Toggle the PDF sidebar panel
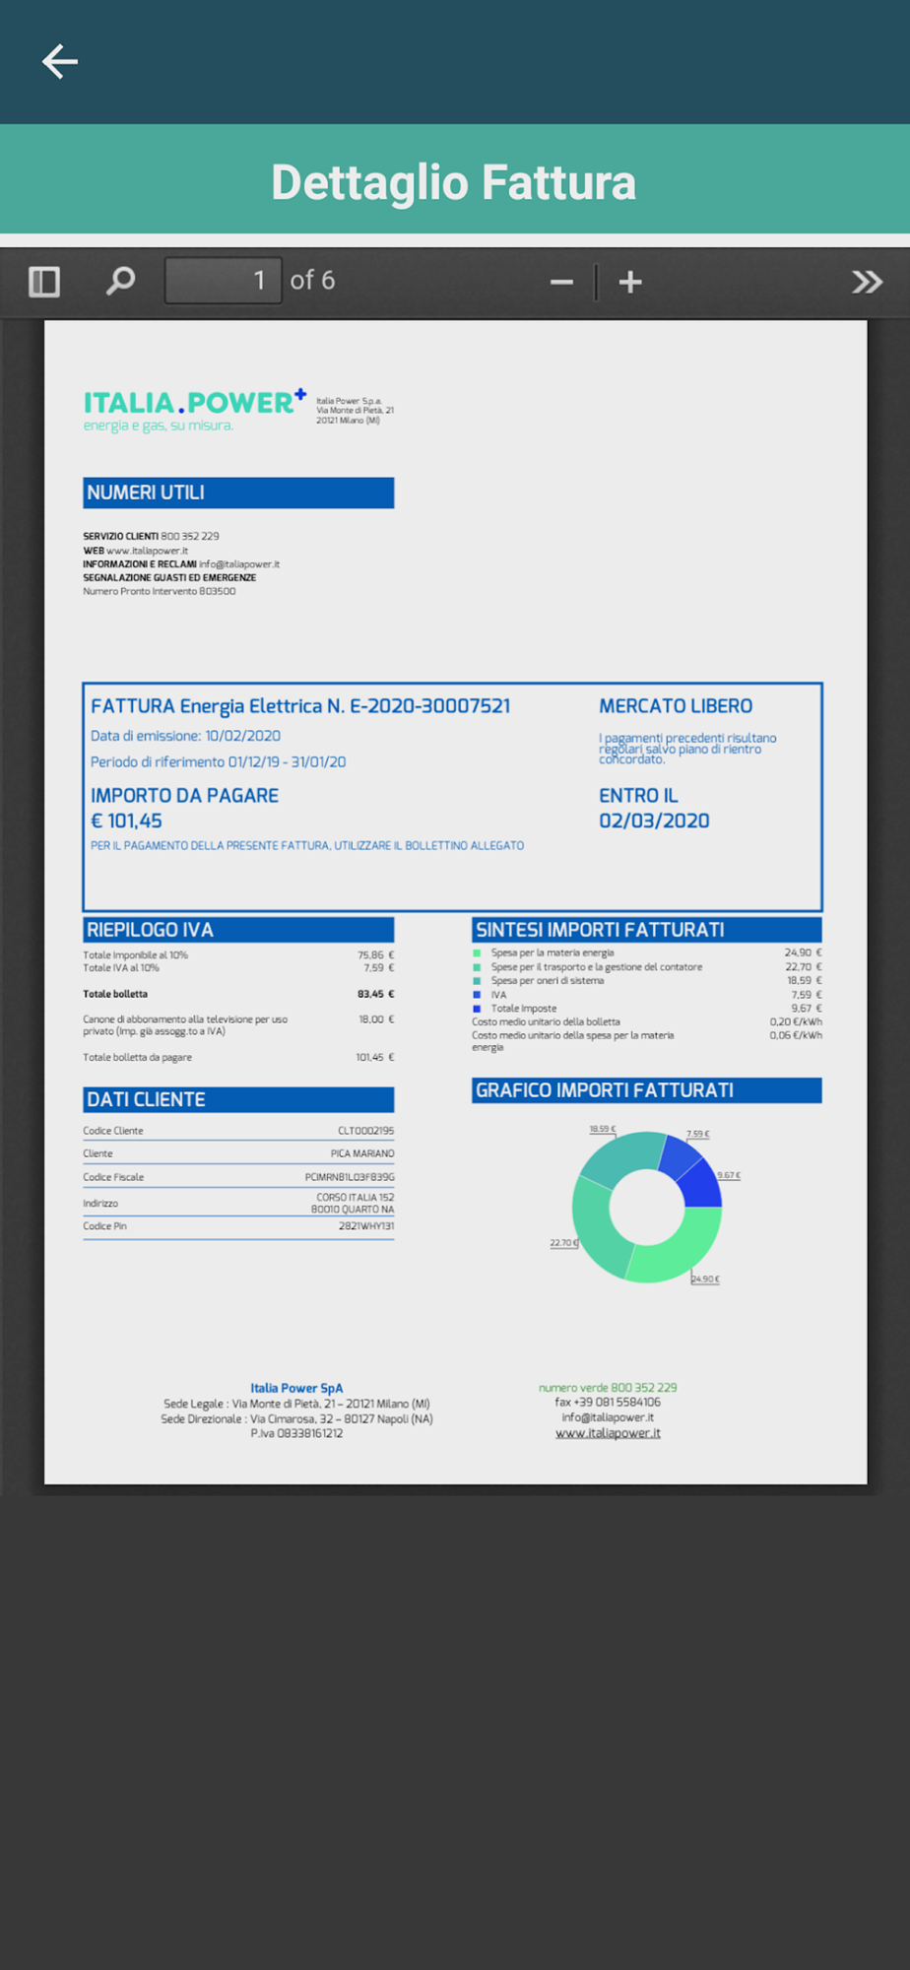The image size is (910, 1970). (44, 282)
